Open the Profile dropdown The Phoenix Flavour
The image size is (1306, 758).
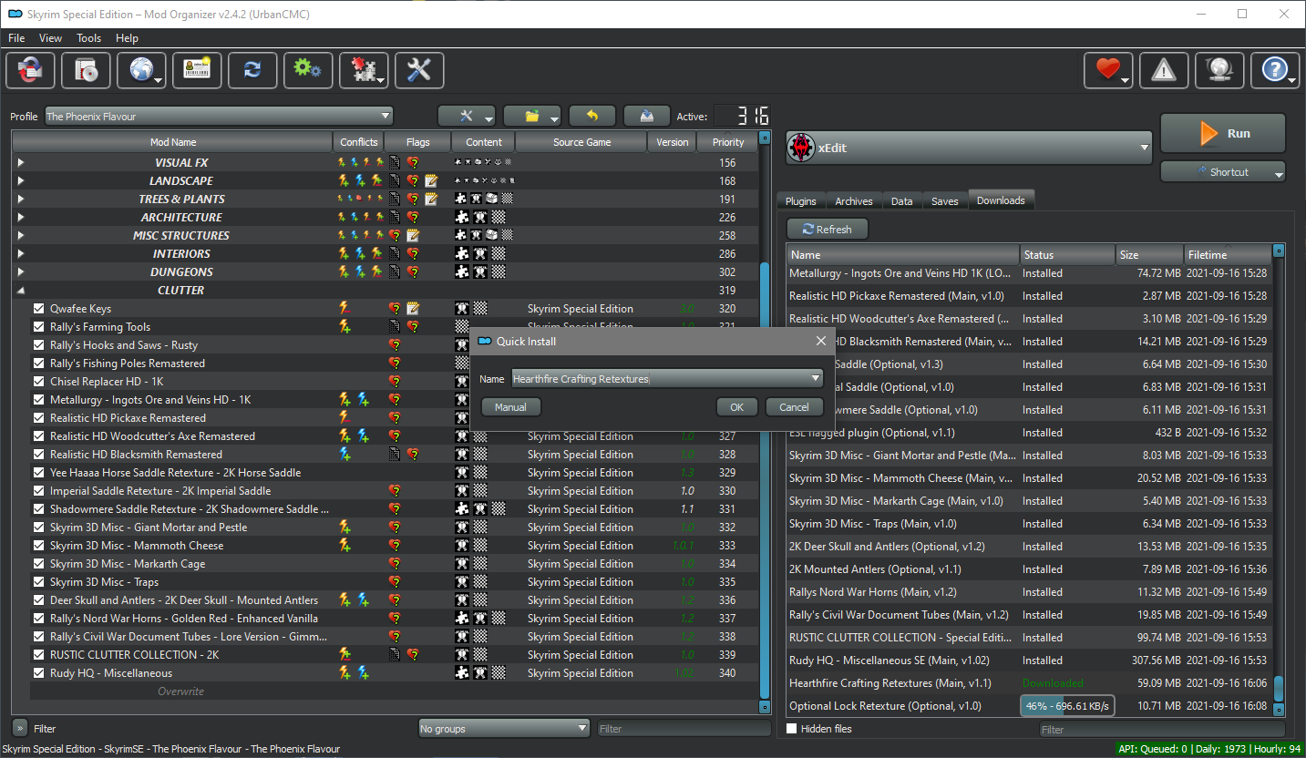tap(219, 117)
